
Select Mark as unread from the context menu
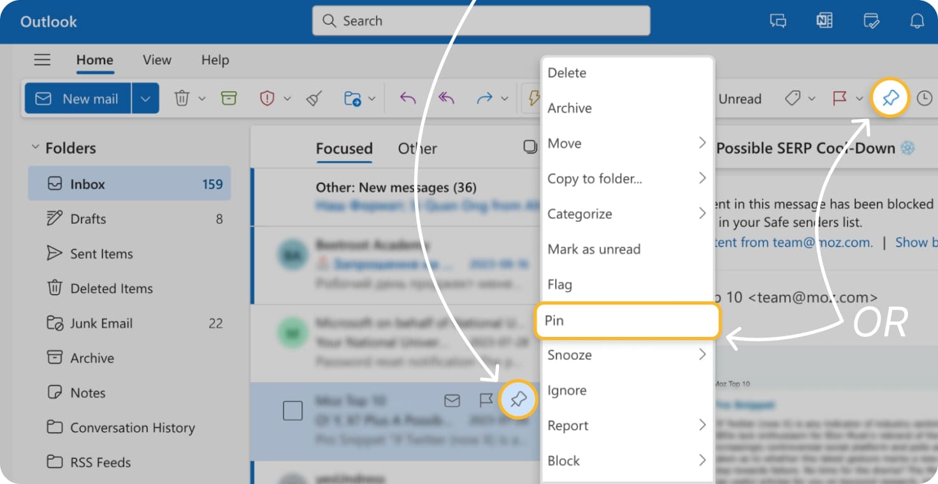593,249
